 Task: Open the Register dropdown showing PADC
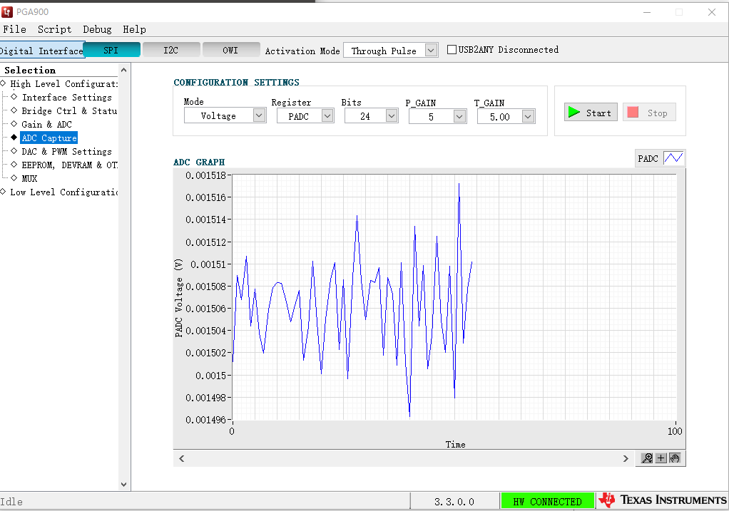(x=328, y=115)
